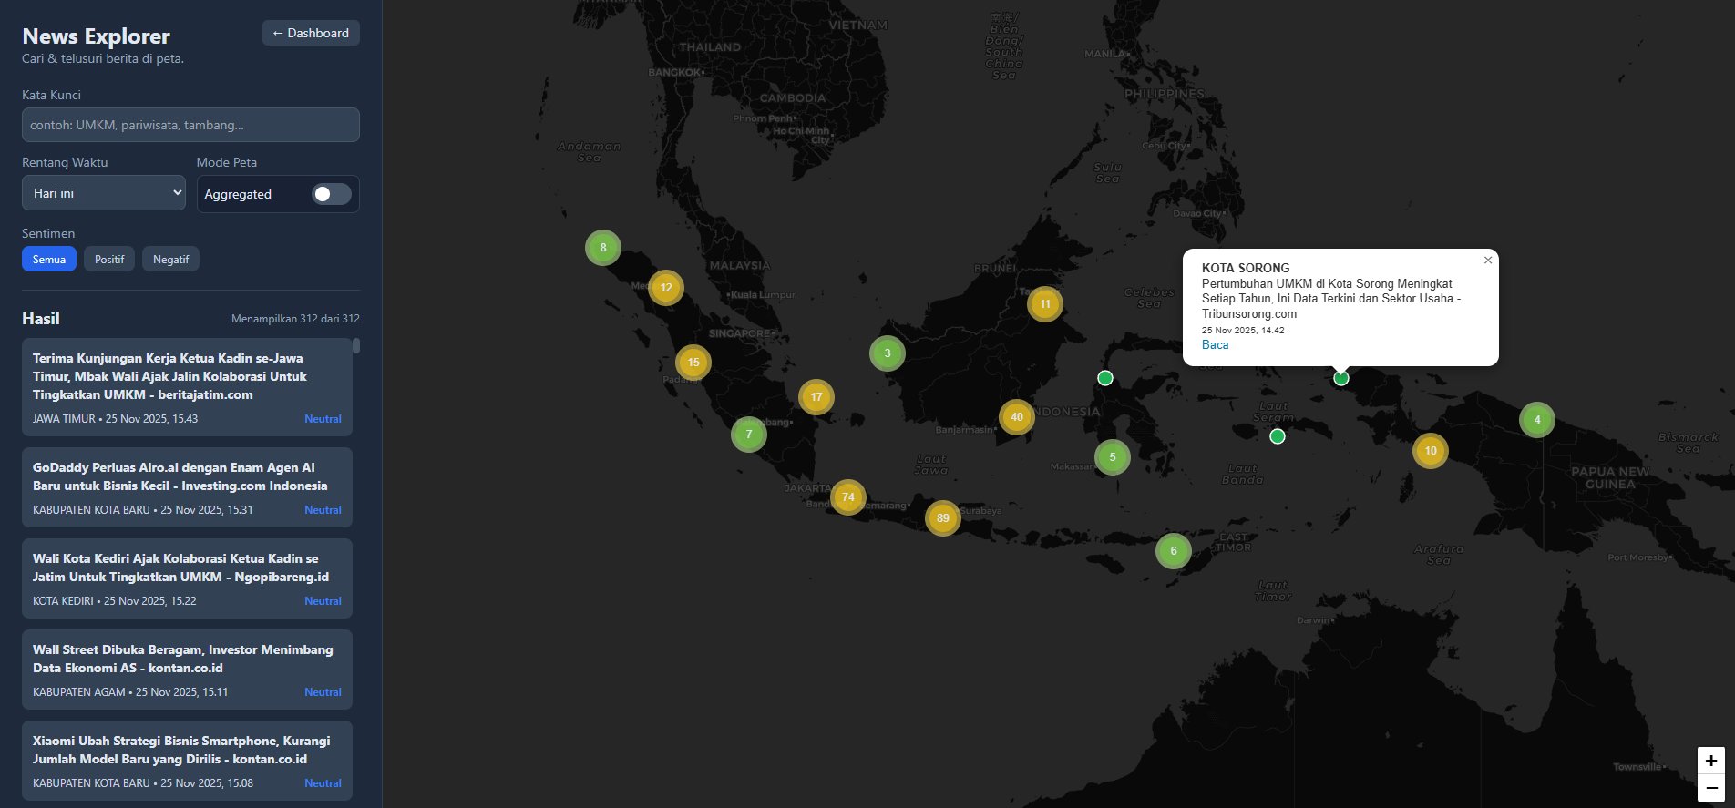The width and height of the screenshot is (1735, 808).
Task: Select the Negatif sentiment filter
Action: click(x=170, y=260)
